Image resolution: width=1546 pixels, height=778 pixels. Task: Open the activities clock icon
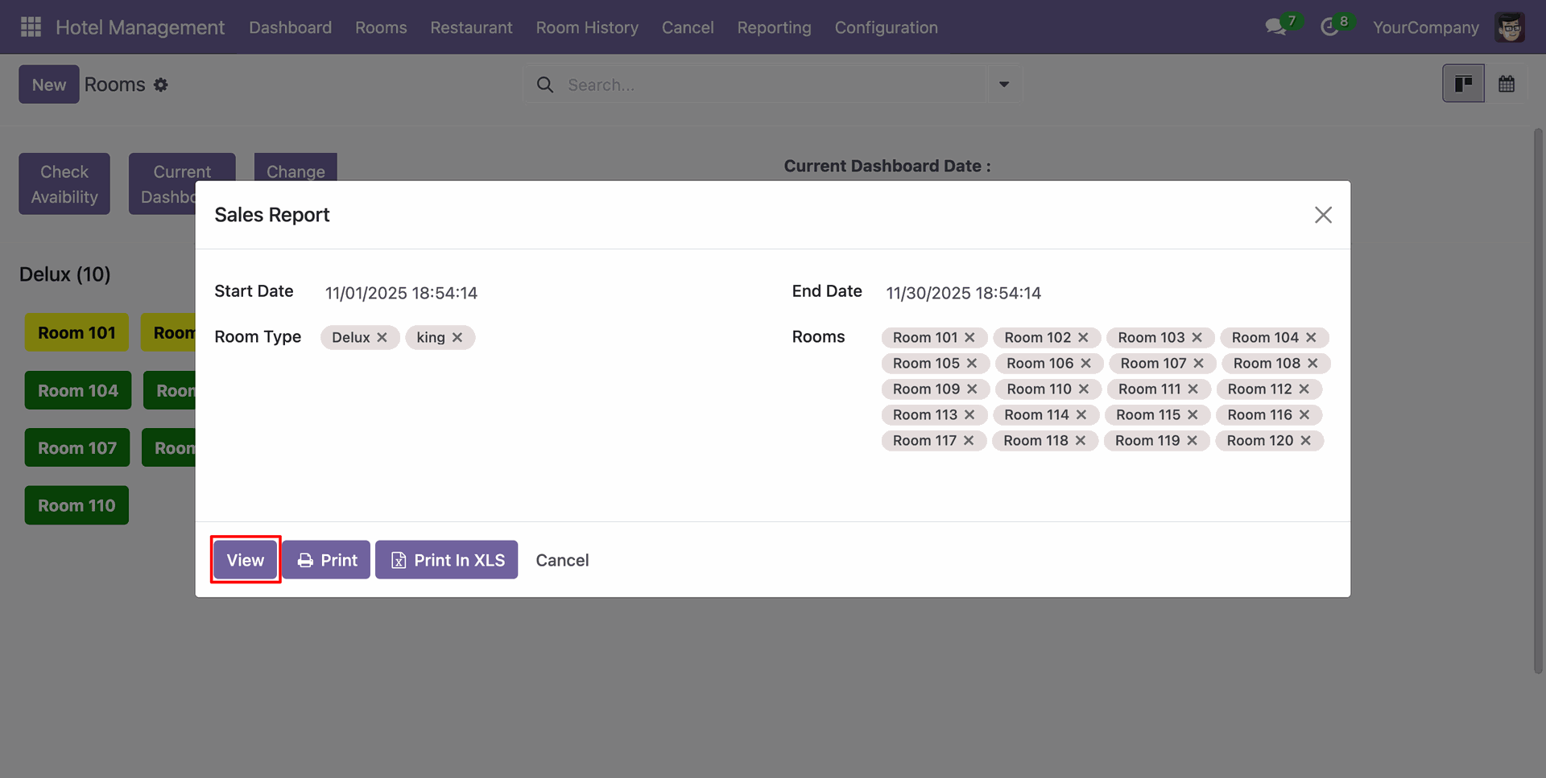pyautogui.click(x=1329, y=27)
